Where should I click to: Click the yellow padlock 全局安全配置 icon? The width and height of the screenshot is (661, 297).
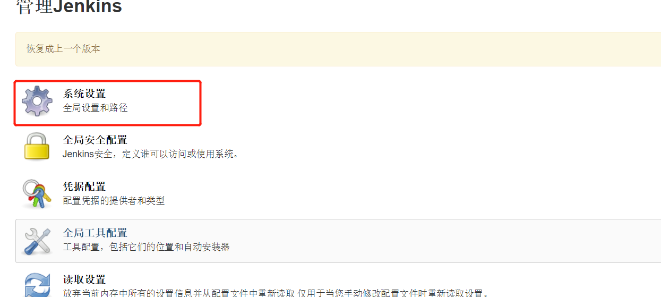[x=37, y=146]
